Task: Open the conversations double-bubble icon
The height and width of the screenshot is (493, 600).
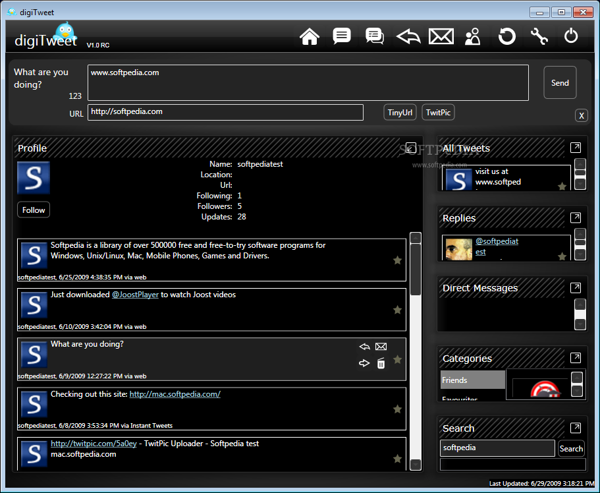Action: (x=375, y=36)
